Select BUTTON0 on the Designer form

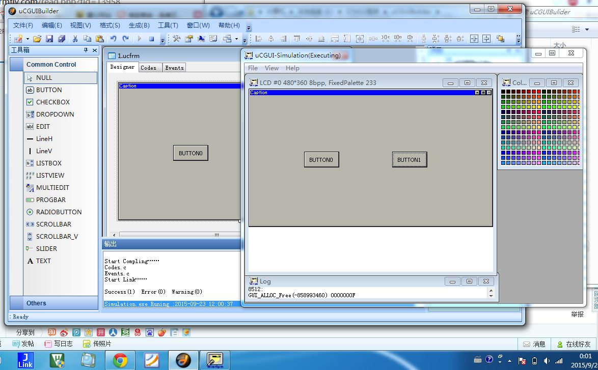point(191,153)
